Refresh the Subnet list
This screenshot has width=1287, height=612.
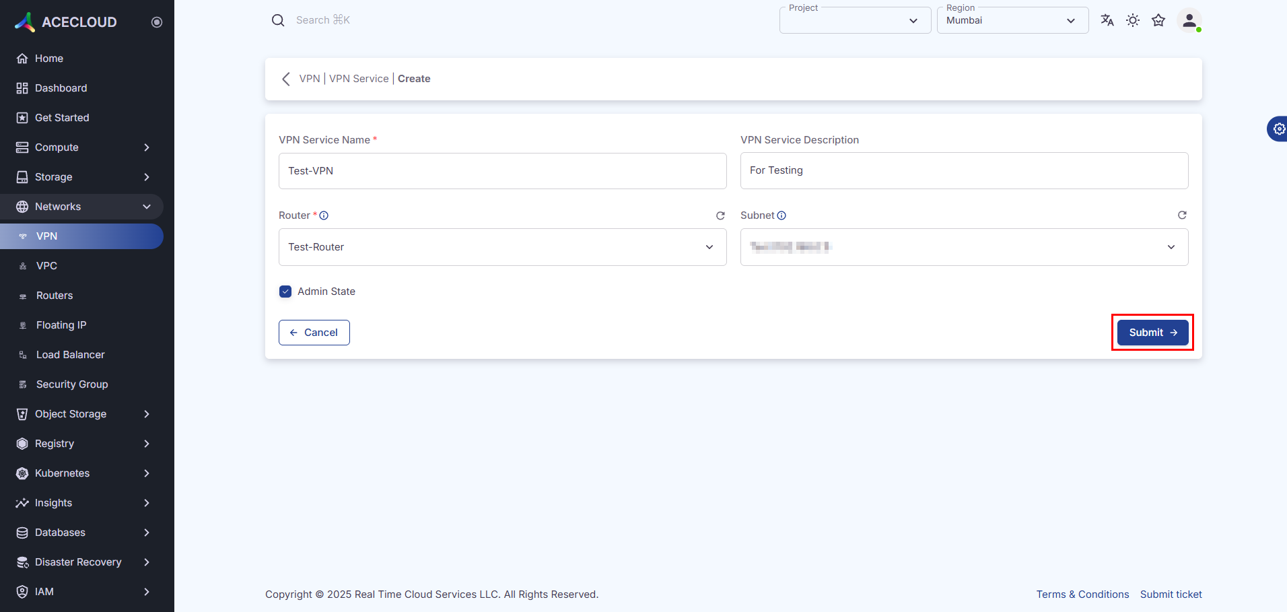click(1182, 215)
